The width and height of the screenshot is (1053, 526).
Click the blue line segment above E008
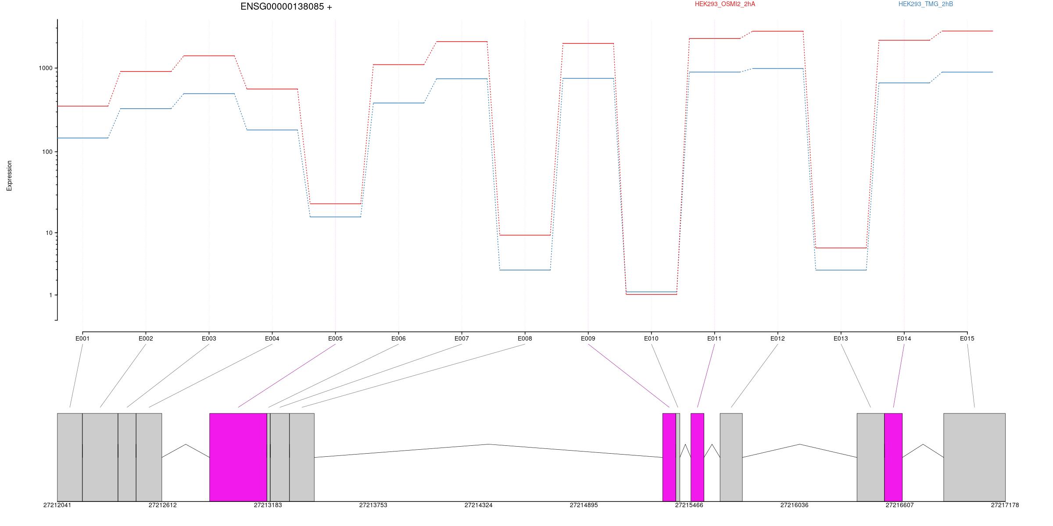pyautogui.click(x=525, y=270)
